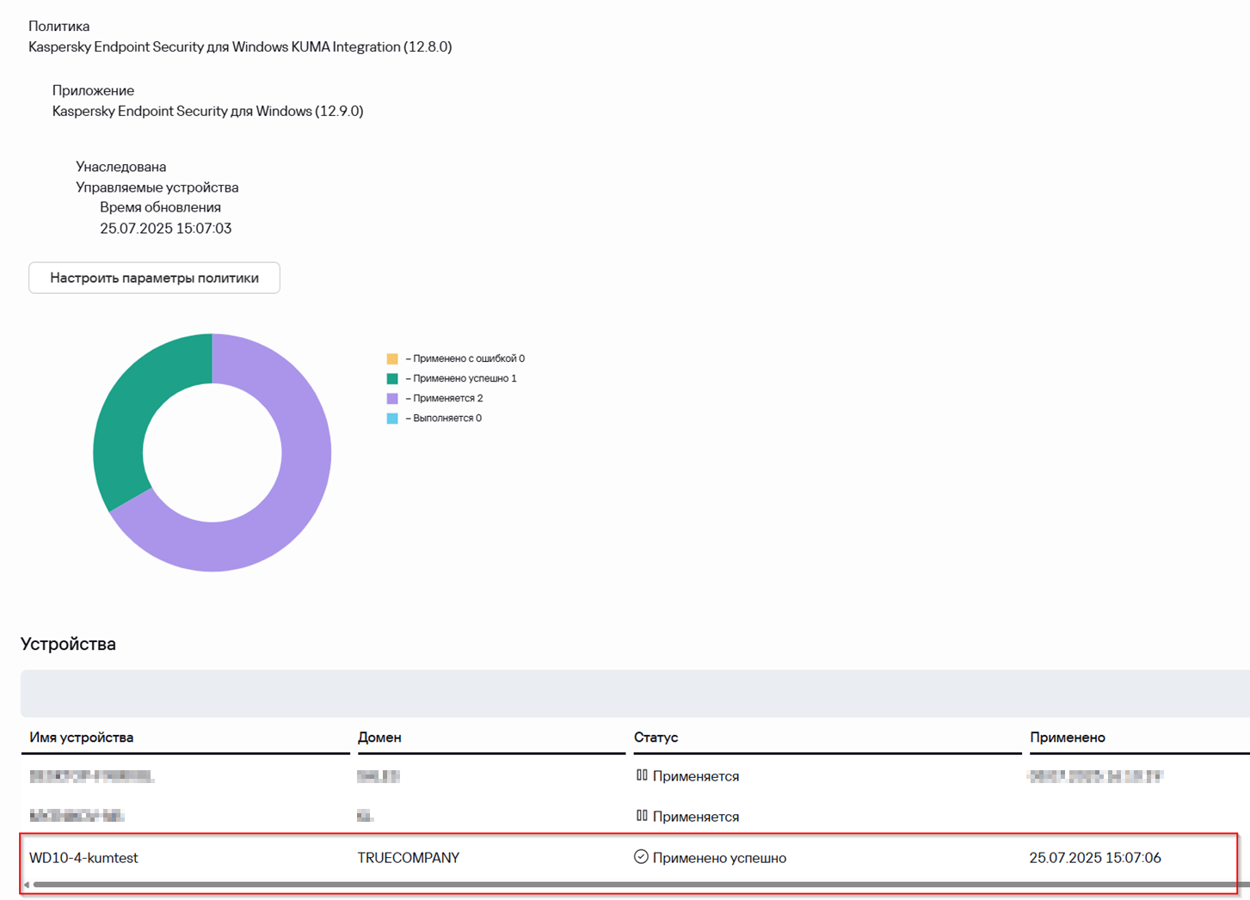Sort by the Статус column header
The width and height of the screenshot is (1250, 900).
pyautogui.click(x=656, y=738)
